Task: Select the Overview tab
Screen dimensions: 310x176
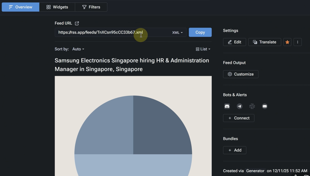Action: click(x=21, y=7)
